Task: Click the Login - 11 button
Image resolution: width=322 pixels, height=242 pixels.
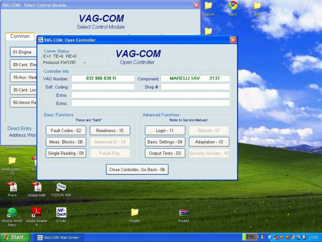Action: (165, 131)
